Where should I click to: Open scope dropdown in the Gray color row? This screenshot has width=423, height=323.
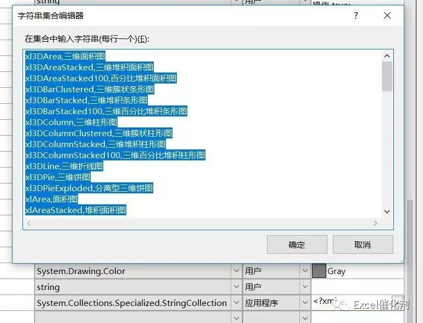[x=305, y=271]
